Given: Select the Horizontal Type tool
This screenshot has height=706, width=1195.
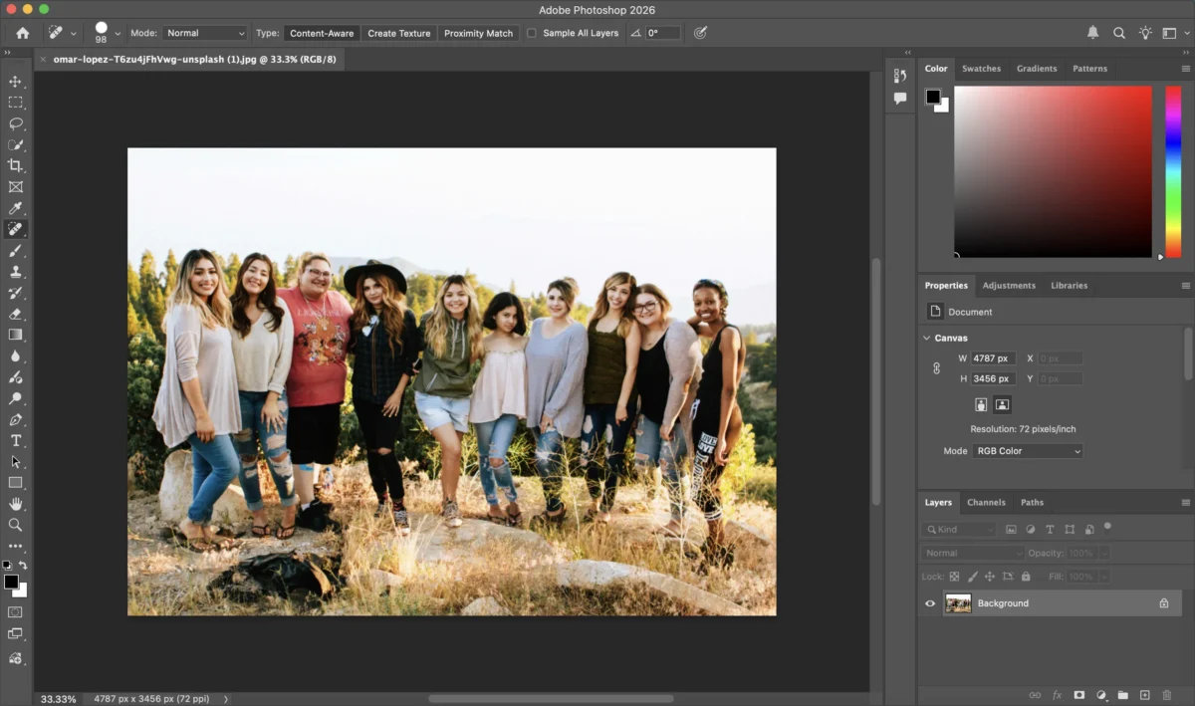Looking at the screenshot, I should 14,440.
